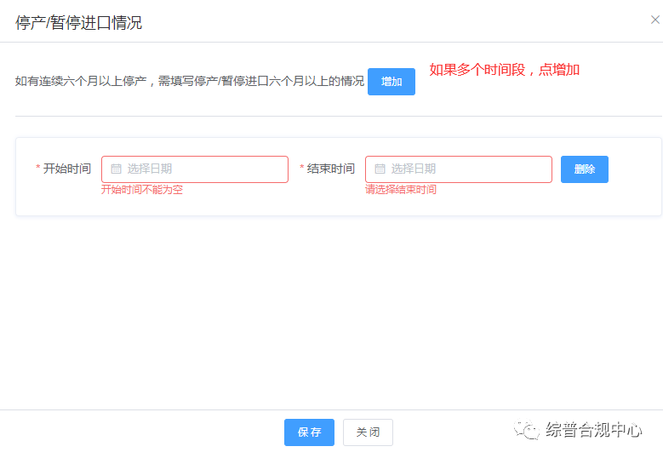This screenshot has height=458, width=663.
Task: Click the red asterisk before 开始时间
Action: 38,169
